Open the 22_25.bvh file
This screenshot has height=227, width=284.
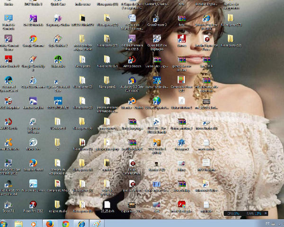107,207
